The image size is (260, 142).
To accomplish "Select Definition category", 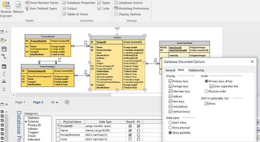I will 33,118.
